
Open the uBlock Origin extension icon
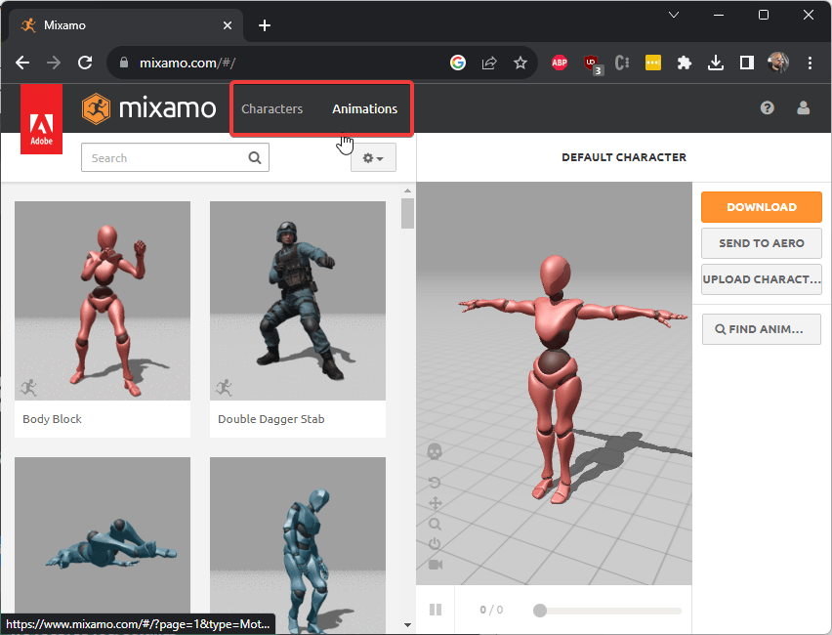pos(591,63)
